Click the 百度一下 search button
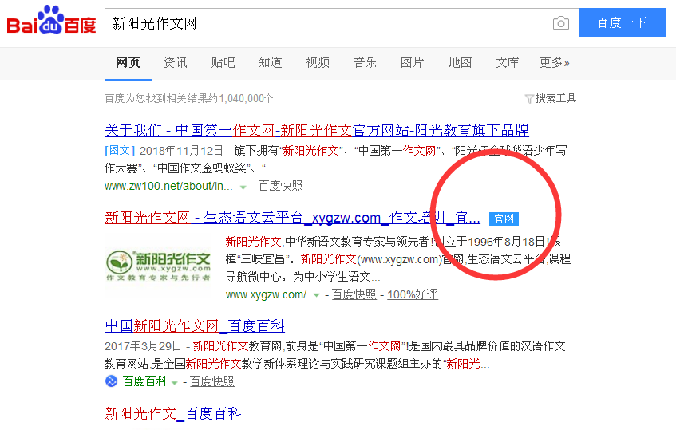The height and width of the screenshot is (430, 676). point(622,22)
